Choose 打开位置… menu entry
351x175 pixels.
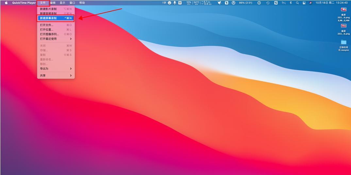(x=56, y=29)
